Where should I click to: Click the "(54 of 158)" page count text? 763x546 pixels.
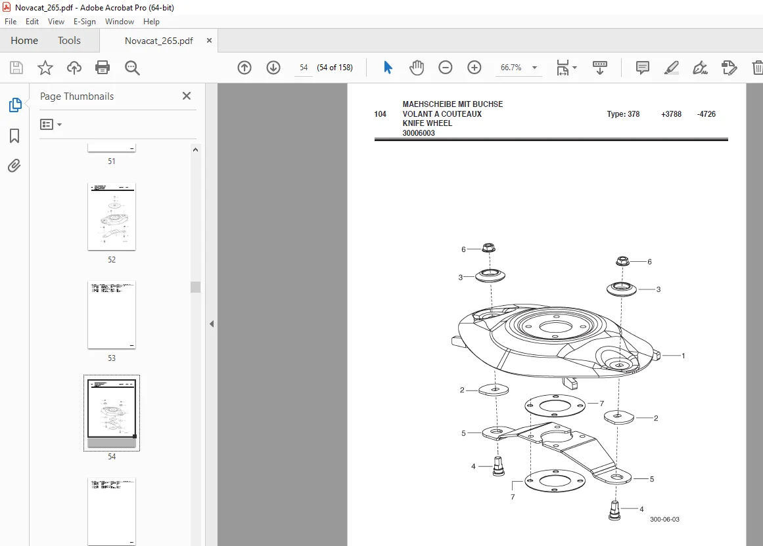335,68
